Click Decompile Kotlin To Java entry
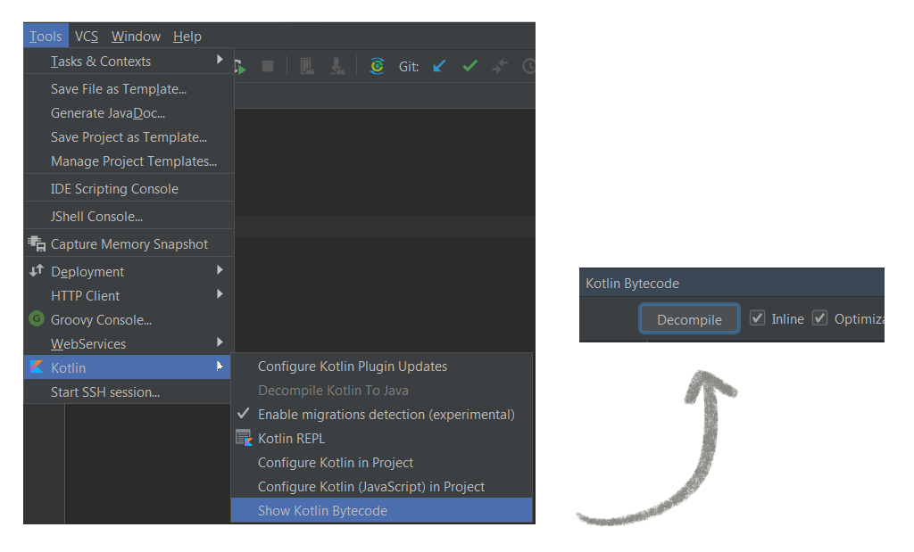Screen dimensions: 914x552 pyautogui.click(x=382, y=390)
